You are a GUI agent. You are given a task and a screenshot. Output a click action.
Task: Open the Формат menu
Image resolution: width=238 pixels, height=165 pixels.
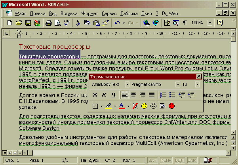tap(89, 13)
